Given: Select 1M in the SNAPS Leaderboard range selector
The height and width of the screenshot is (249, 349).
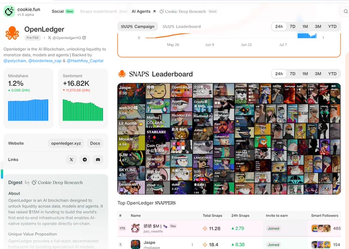Looking at the screenshot, I should pyautogui.click(x=305, y=74).
